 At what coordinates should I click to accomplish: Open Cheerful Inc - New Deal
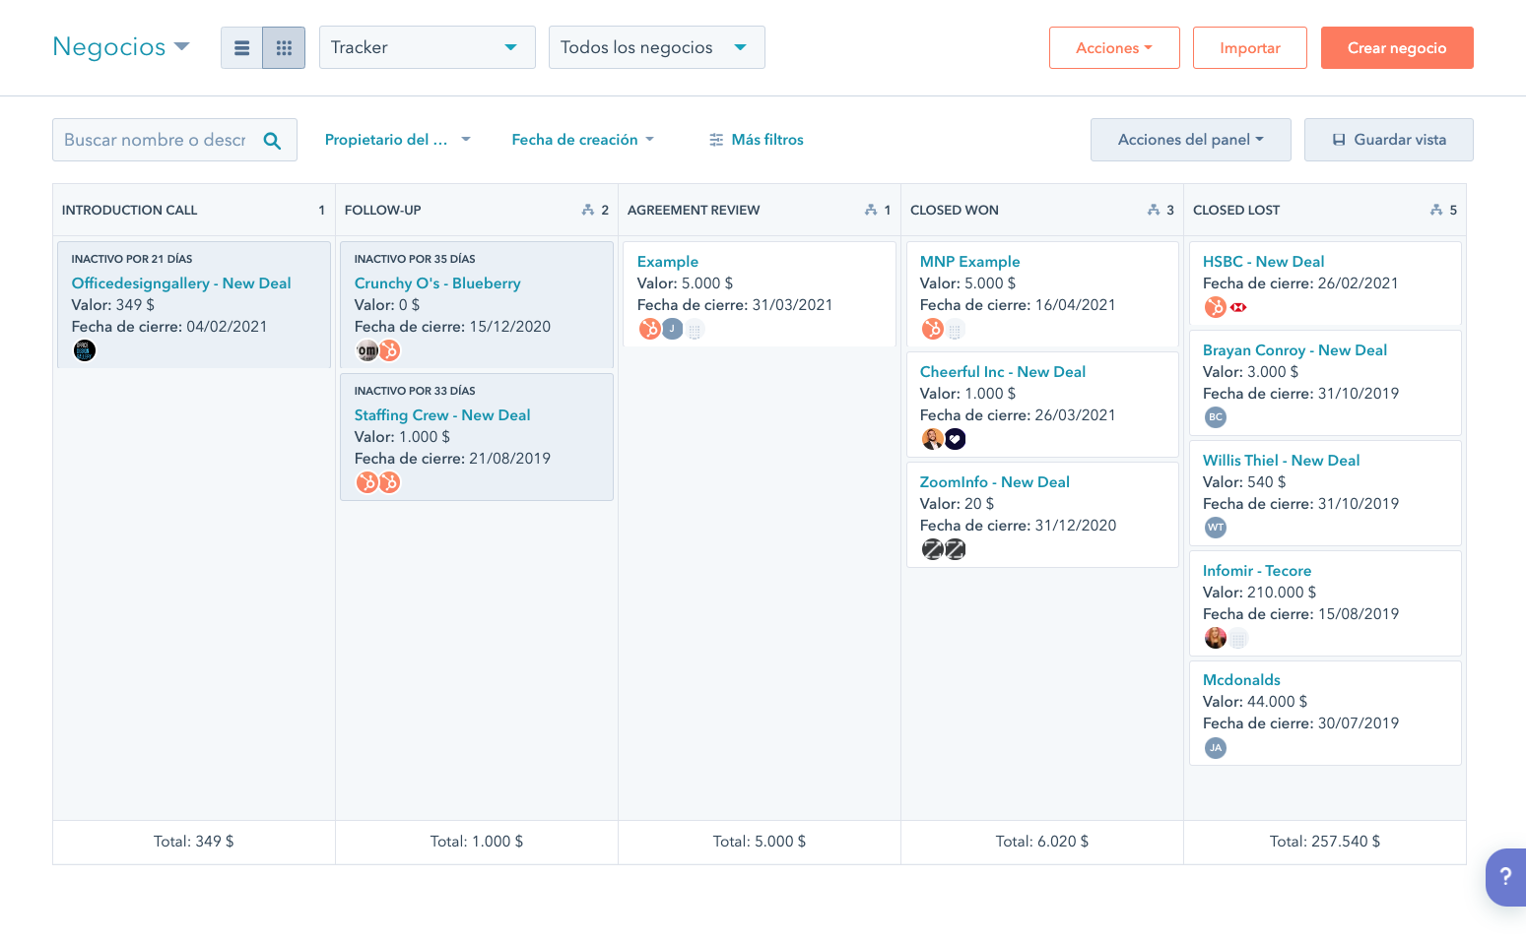(x=1003, y=372)
